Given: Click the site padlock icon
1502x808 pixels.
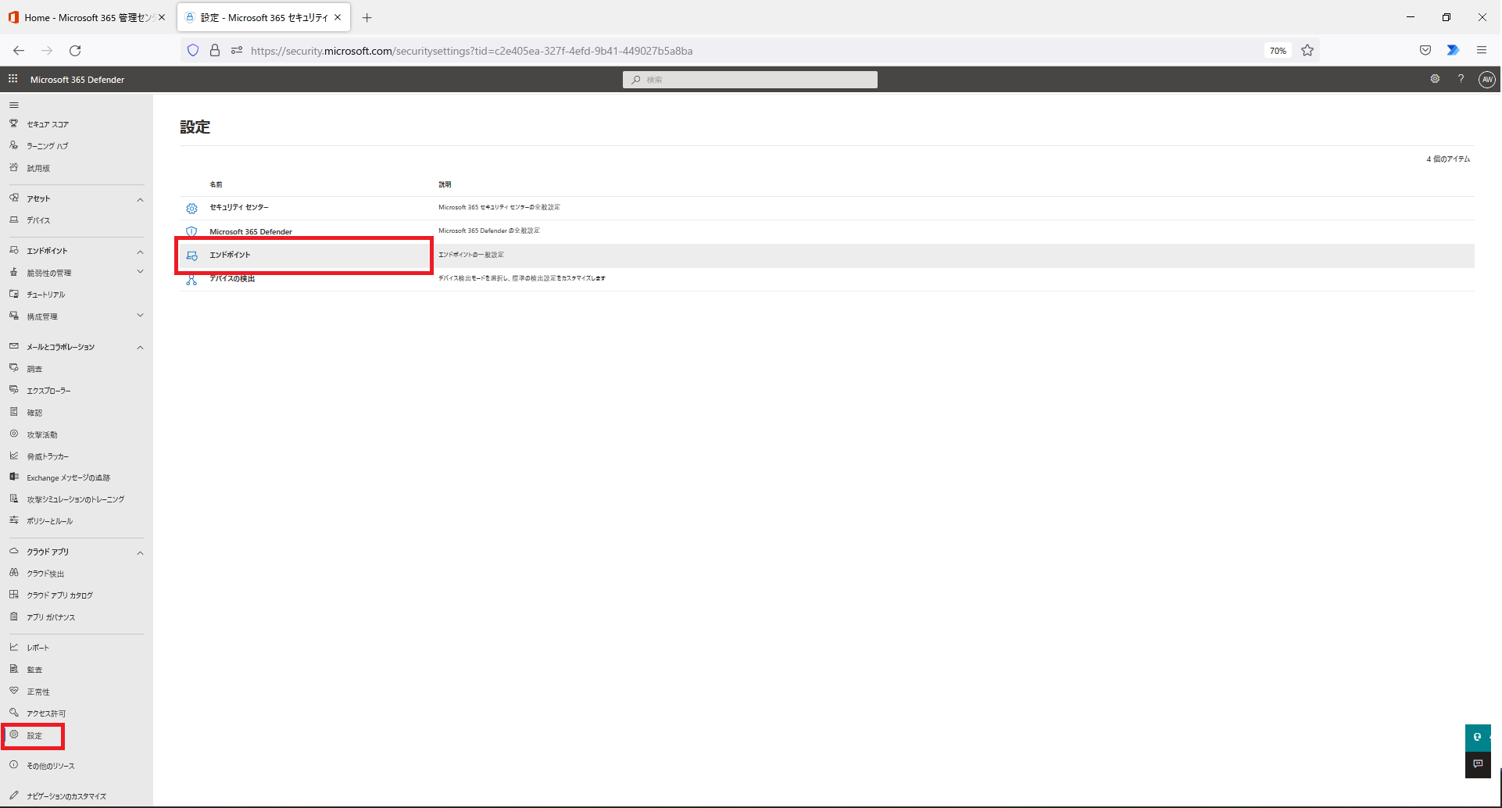Looking at the screenshot, I should [215, 50].
